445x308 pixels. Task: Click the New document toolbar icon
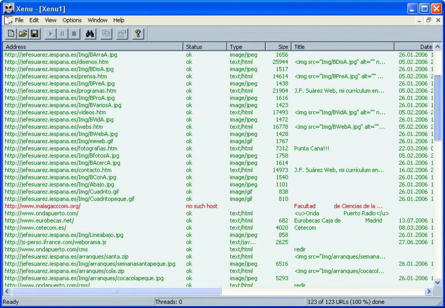[x=11, y=34]
